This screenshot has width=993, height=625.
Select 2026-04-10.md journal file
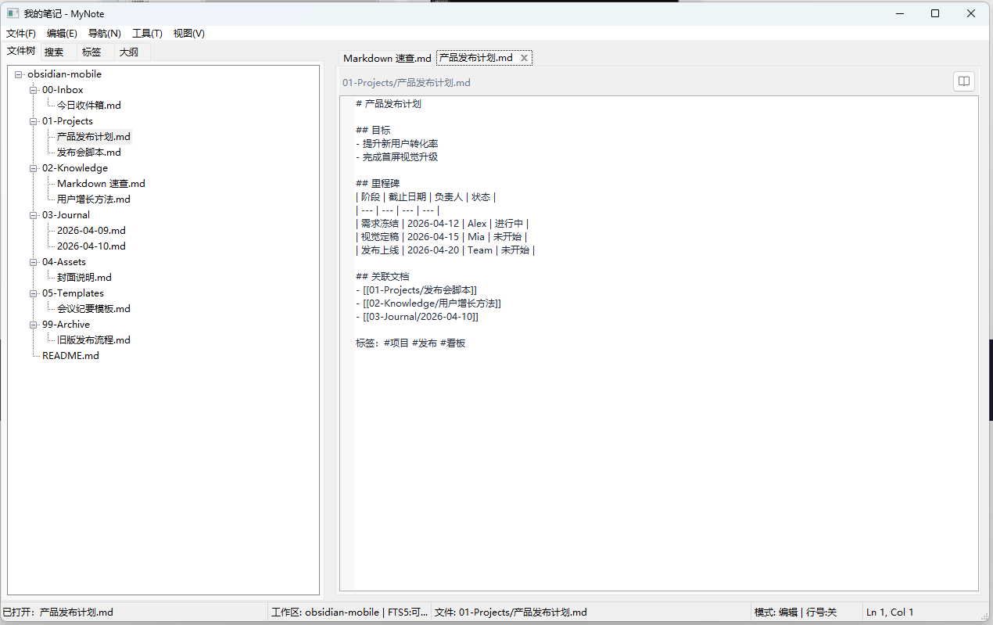pyautogui.click(x=91, y=246)
